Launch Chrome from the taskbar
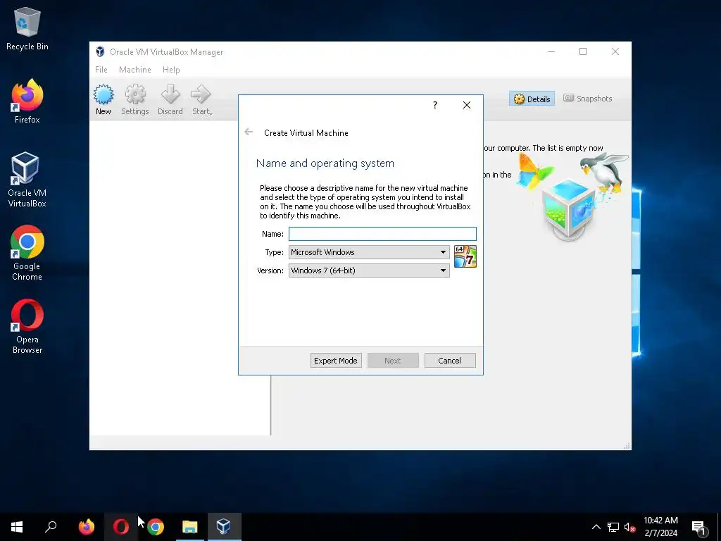 click(156, 527)
